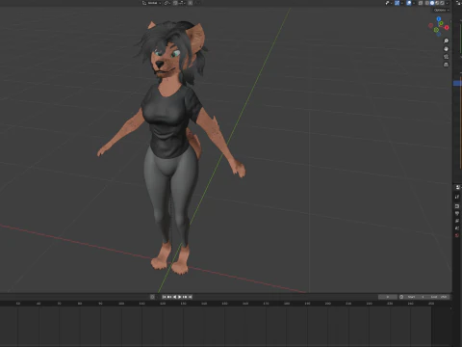Switch perspective/orthographic with the grid icon
This screenshot has width=462, height=347.
[x=446, y=65]
